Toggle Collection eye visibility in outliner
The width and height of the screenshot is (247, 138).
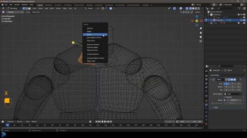[x=241, y=15]
